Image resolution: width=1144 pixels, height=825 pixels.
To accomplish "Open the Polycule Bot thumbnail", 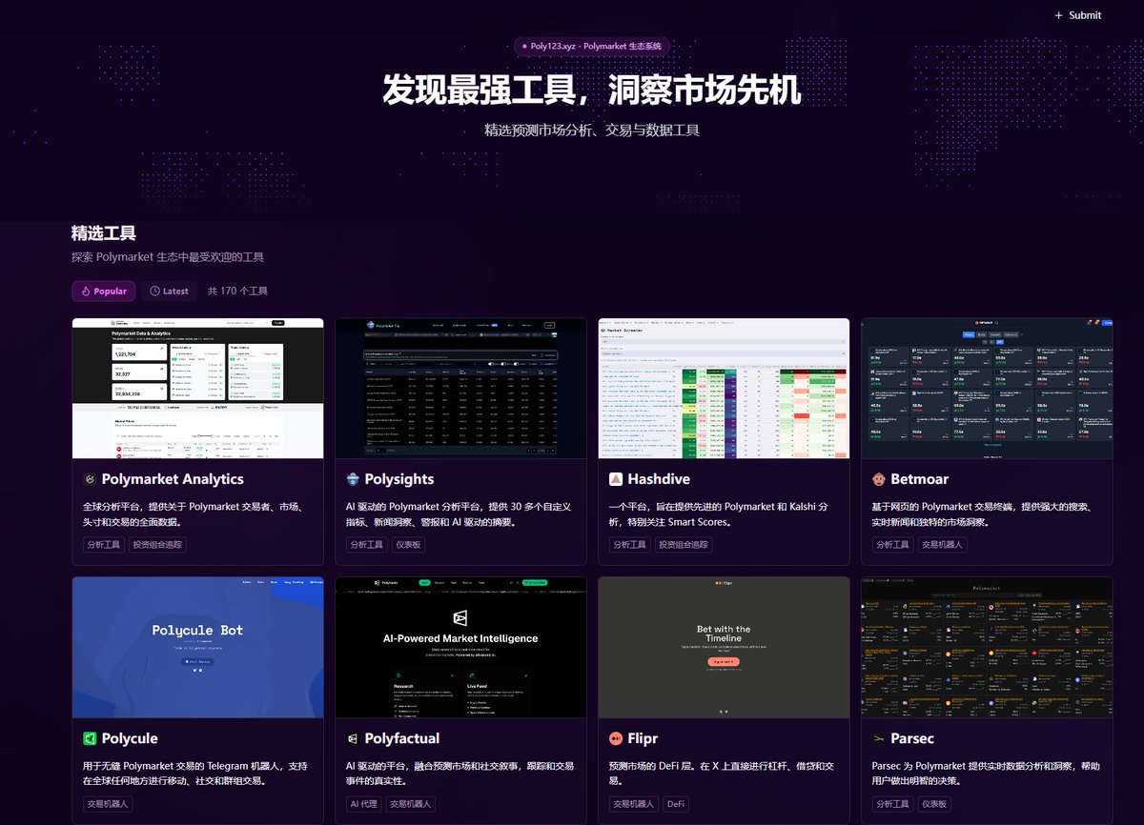I will [x=197, y=647].
